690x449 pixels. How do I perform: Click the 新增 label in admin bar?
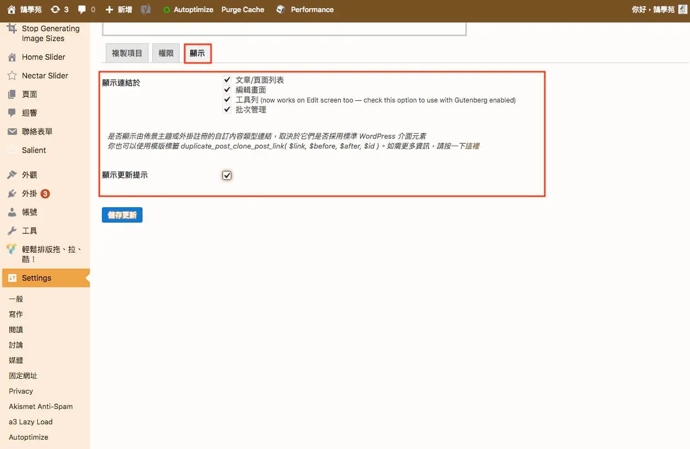coord(125,9)
